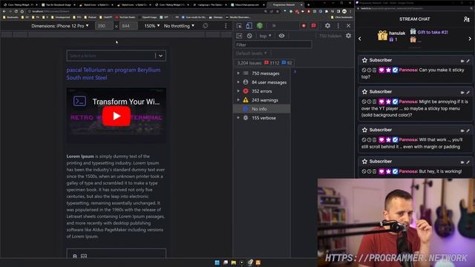475x267 pixels.
Task: Click the rotate device orientation icon
Action: [206, 26]
